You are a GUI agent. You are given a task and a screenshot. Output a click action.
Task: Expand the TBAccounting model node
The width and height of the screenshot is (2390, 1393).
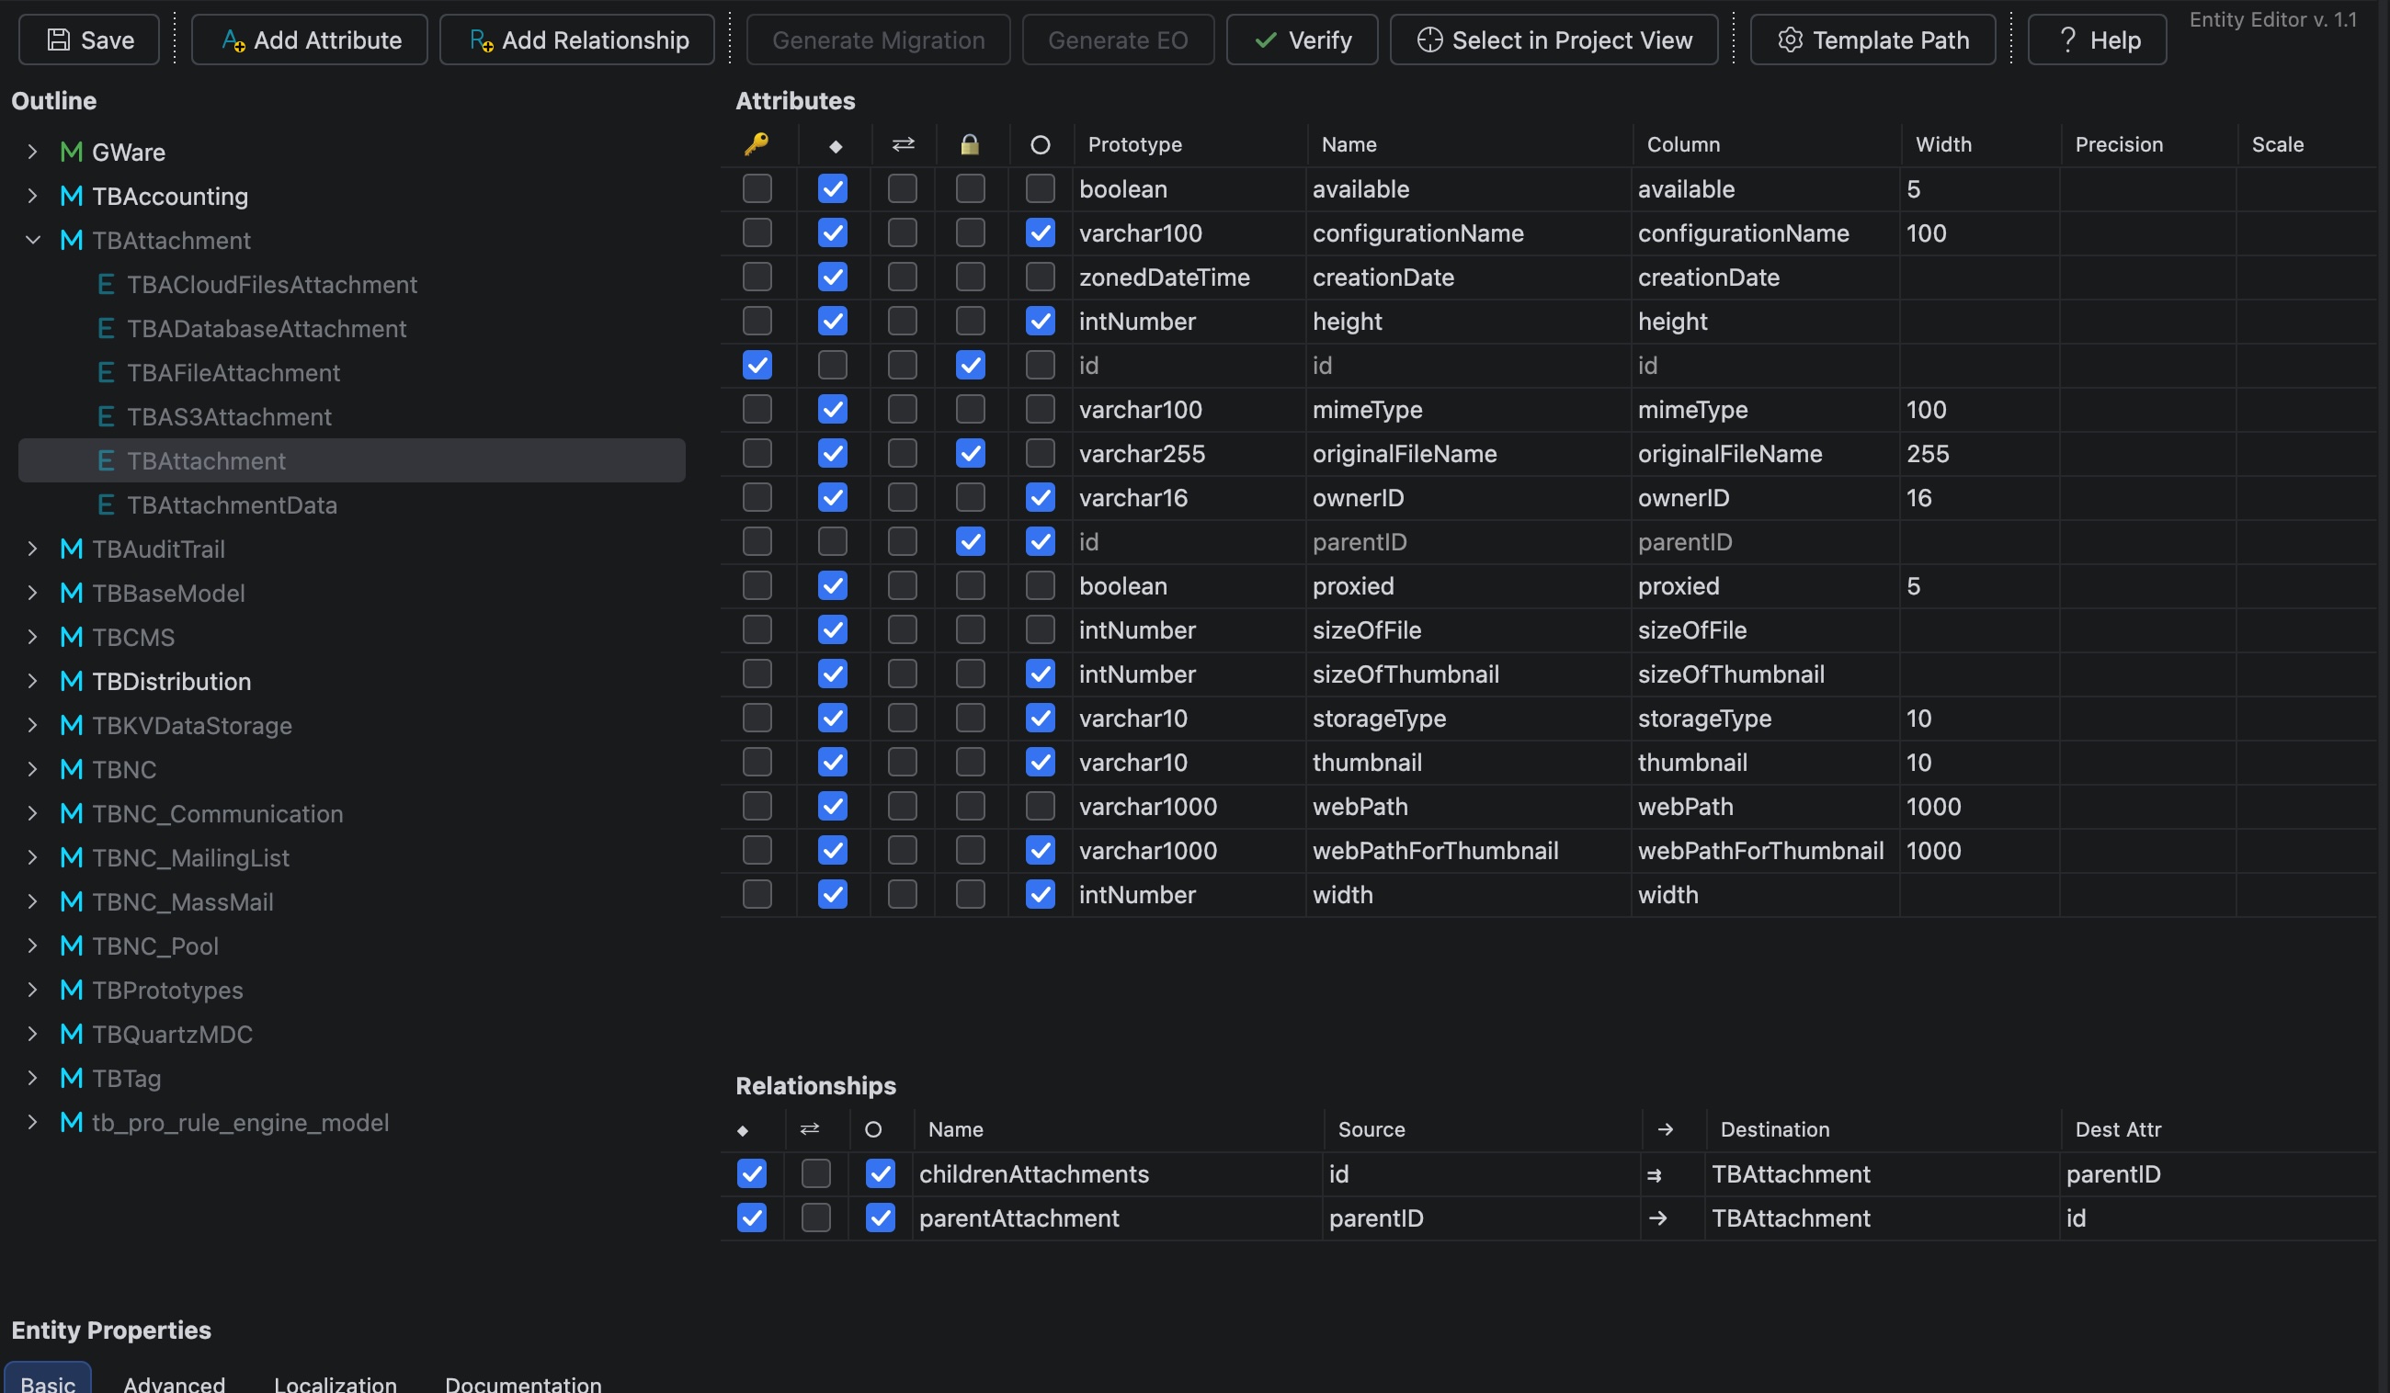click(32, 197)
